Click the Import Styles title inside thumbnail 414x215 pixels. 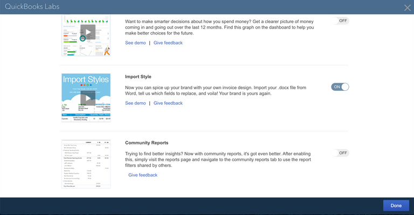coord(86,80)
